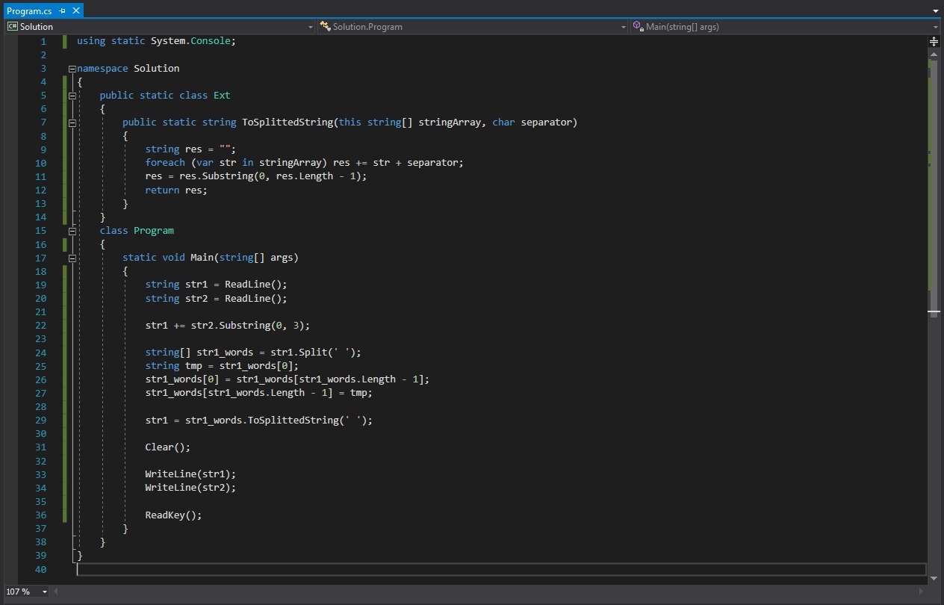Viewport: 944px width, 605px height.
Task: Click the class icon beside Solution.Program
Action: click(x=325, y=27)
